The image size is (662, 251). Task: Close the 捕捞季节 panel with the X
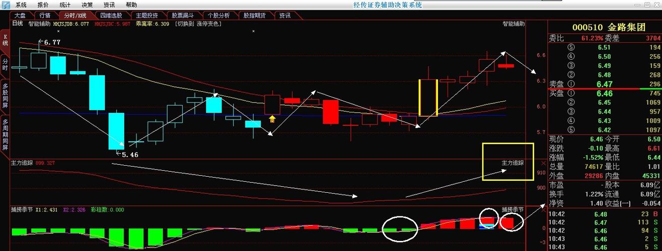coord(543,209)
